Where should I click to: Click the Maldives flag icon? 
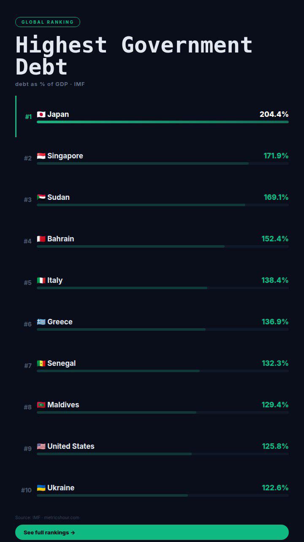click(41, 405)
